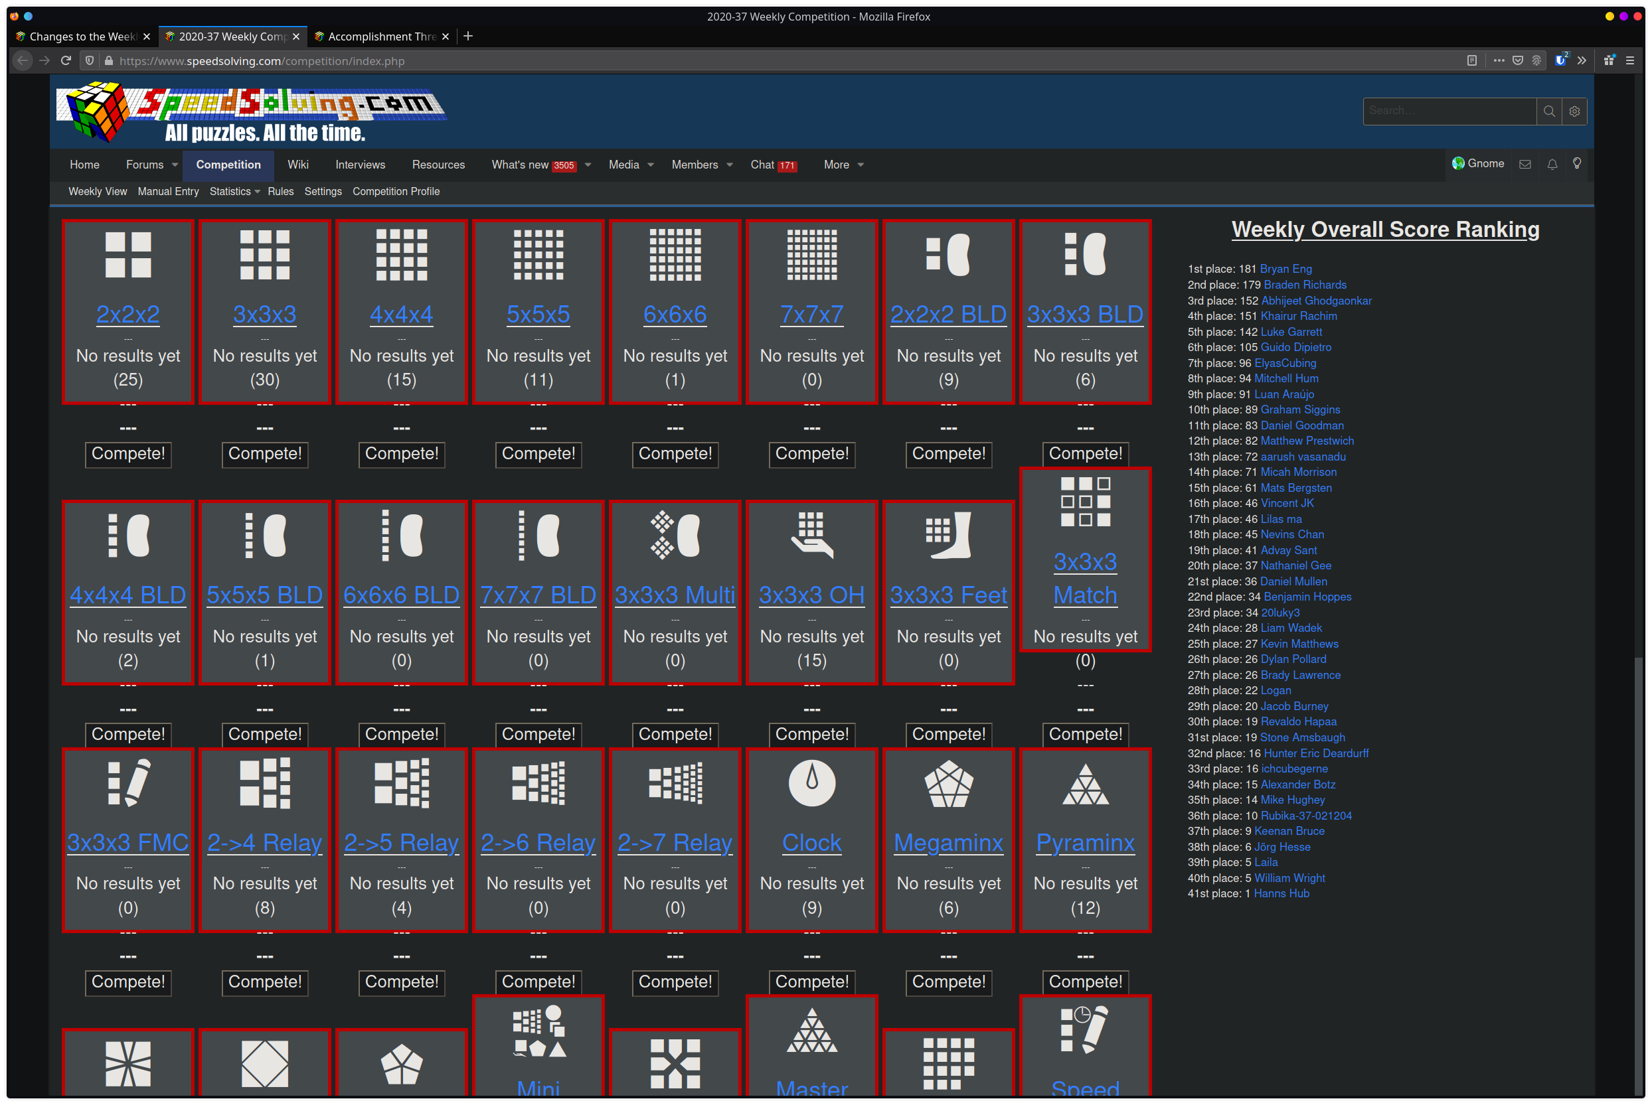The image size is (1652, 1105).
Task: Open Gnome user account menu
Action: (1478, 163)
